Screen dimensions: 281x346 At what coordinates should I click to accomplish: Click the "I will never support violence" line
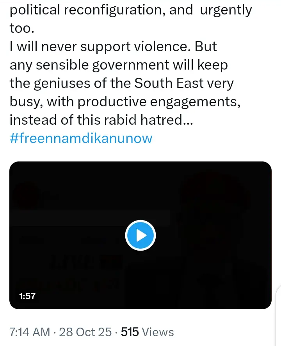tap(113, 47)
